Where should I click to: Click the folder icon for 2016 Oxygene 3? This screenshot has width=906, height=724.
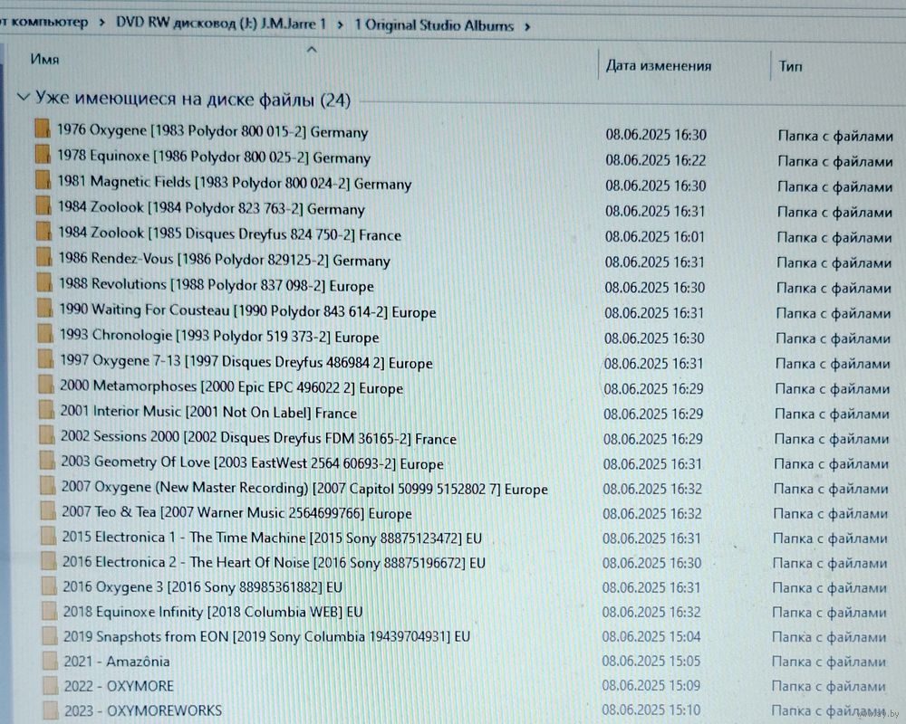click(x=50, y=586)
